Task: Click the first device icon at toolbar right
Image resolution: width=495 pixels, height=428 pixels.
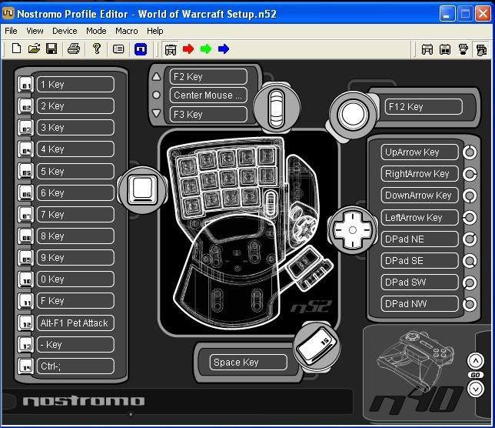Action: tap(427, 49)
